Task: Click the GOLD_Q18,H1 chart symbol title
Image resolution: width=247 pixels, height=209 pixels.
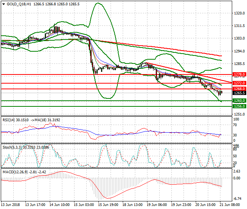Action: pos(19,4)
